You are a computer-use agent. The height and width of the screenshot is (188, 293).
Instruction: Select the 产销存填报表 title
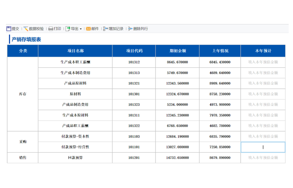coord(26,39)
